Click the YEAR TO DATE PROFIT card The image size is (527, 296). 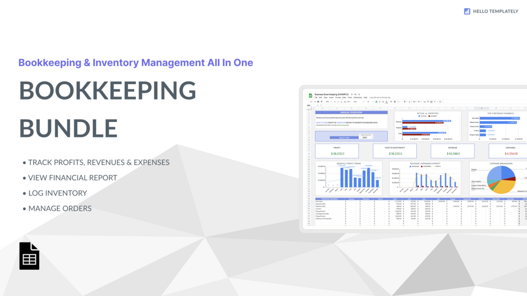coord(394,151)
